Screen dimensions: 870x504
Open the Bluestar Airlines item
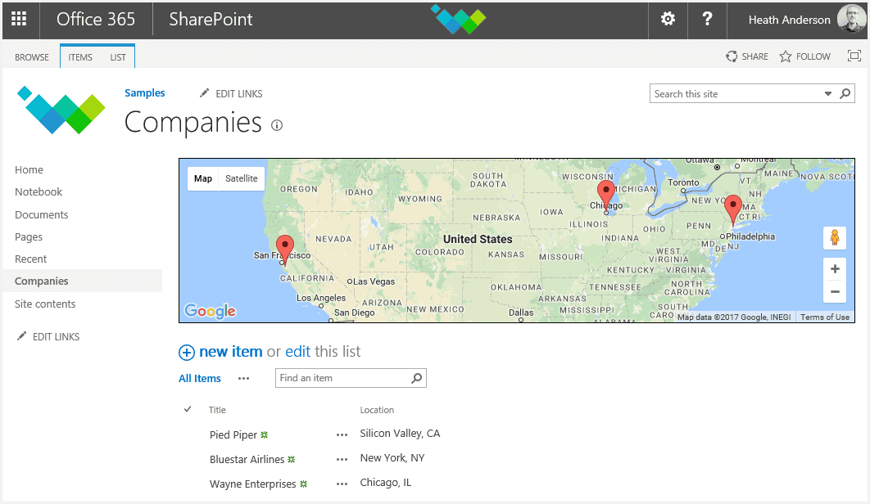(x=247, y=459)
